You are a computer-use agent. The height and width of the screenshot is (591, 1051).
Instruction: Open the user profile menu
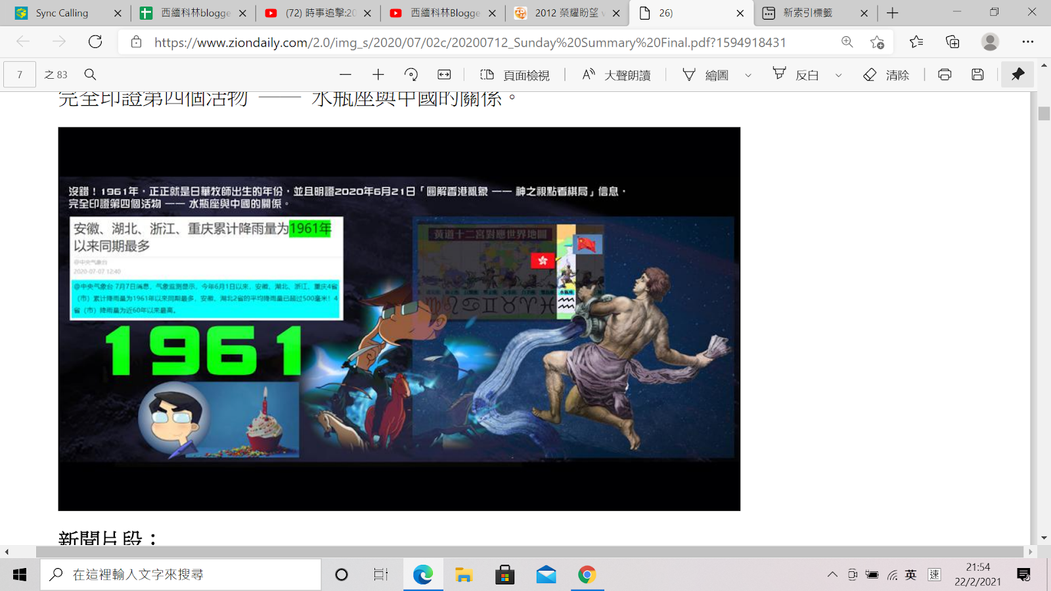click(990, 42)
